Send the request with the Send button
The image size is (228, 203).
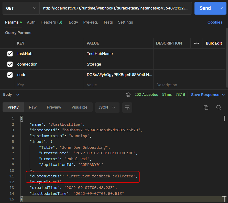tap(205, 8)
